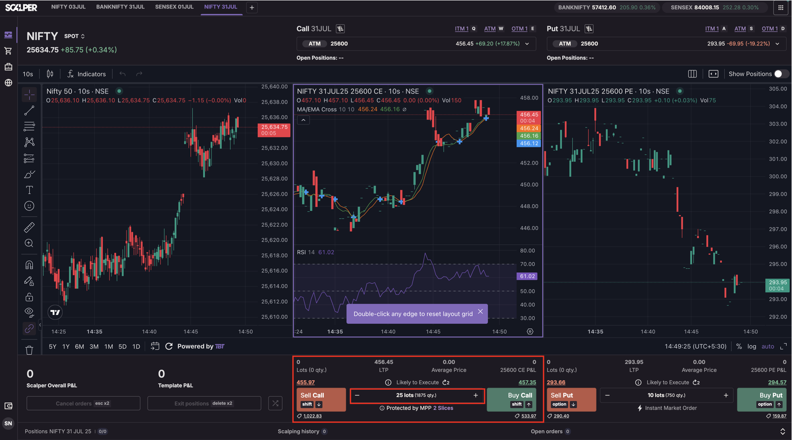Open the Put 31JUL option chain icon
The width and height of the screenshot is (792, 440).
coord(589,29)
